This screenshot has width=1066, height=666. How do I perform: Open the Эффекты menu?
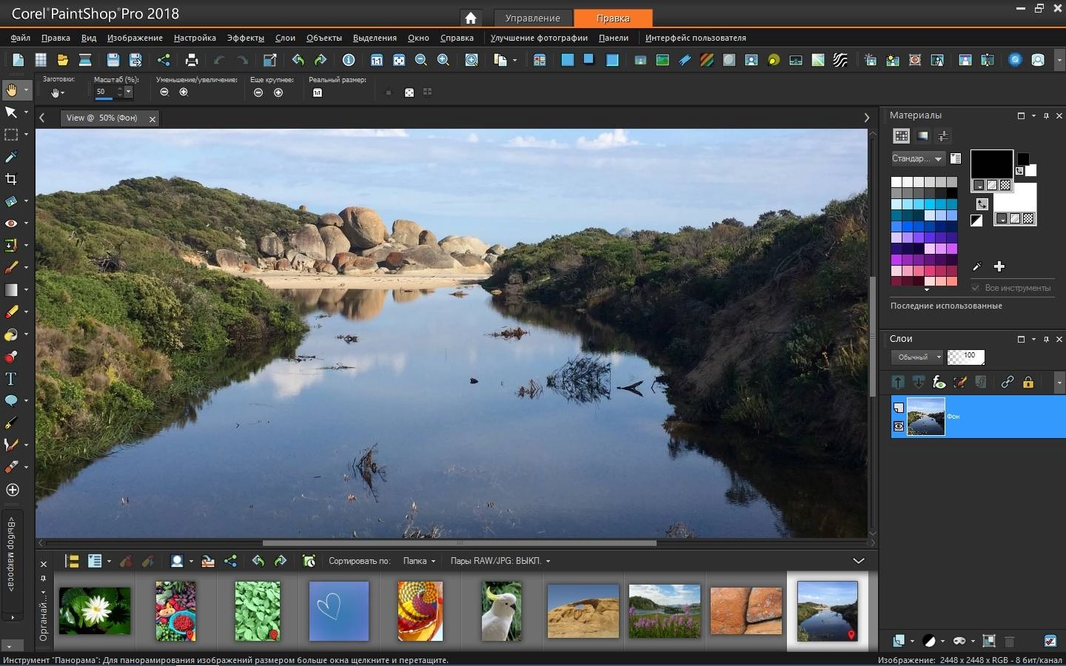(245, 38)
